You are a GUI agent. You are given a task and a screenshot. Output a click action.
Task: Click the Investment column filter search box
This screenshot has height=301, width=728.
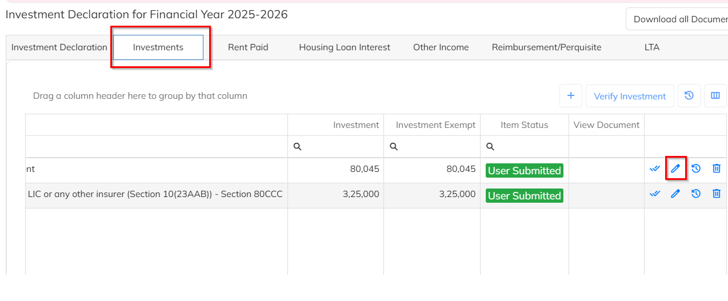[341, 147]
